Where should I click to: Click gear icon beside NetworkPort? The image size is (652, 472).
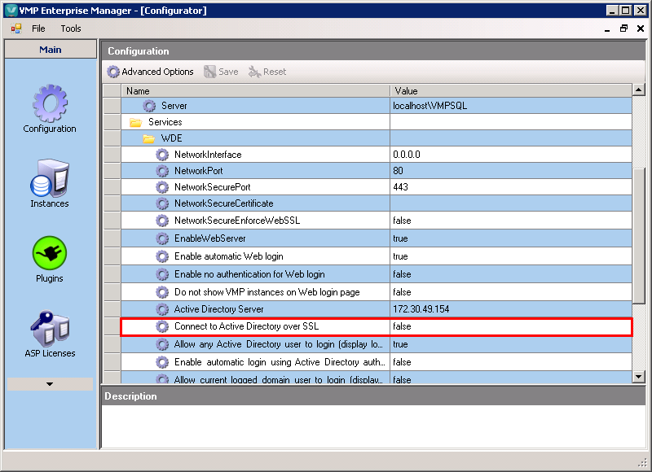(x=162, y=171)
